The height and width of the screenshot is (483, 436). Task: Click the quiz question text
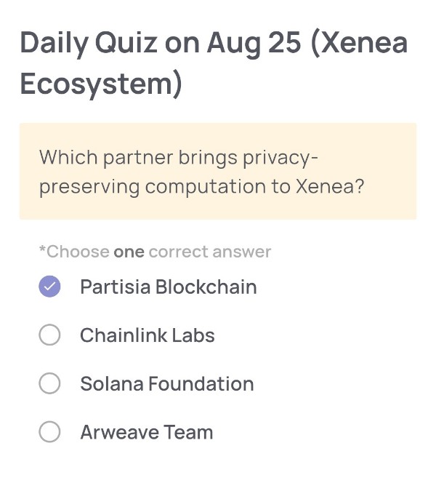pos(201,172)
